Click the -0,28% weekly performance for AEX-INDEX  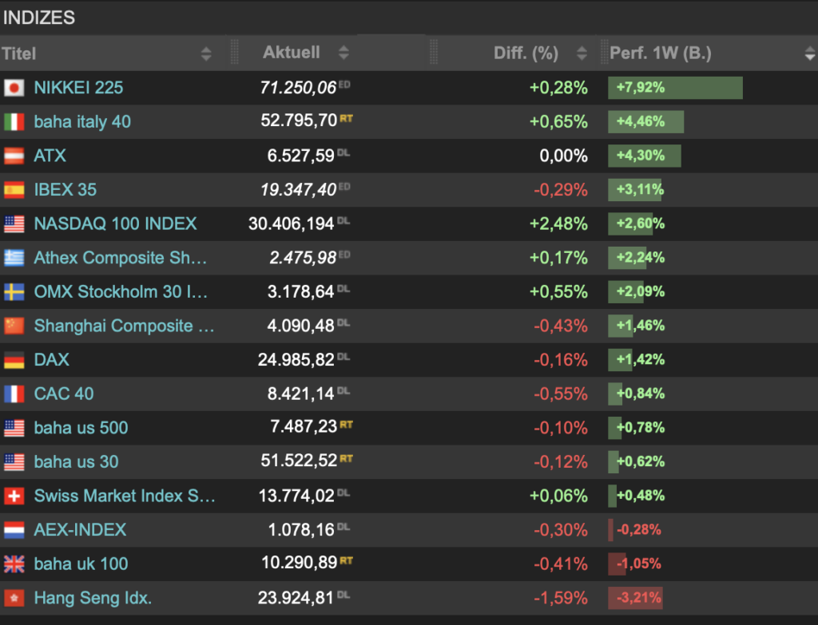click(639, 529)
